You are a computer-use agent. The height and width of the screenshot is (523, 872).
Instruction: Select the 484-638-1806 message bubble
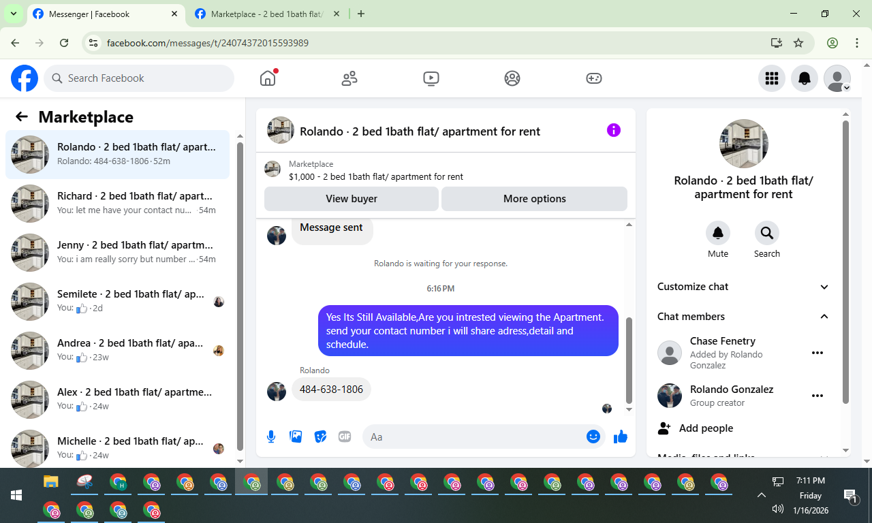[x=331, y=390]
